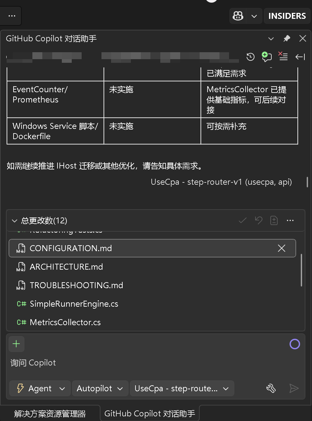
Task: Open ARCHITECTURE.md from changes list
Action: click(66, 267)
